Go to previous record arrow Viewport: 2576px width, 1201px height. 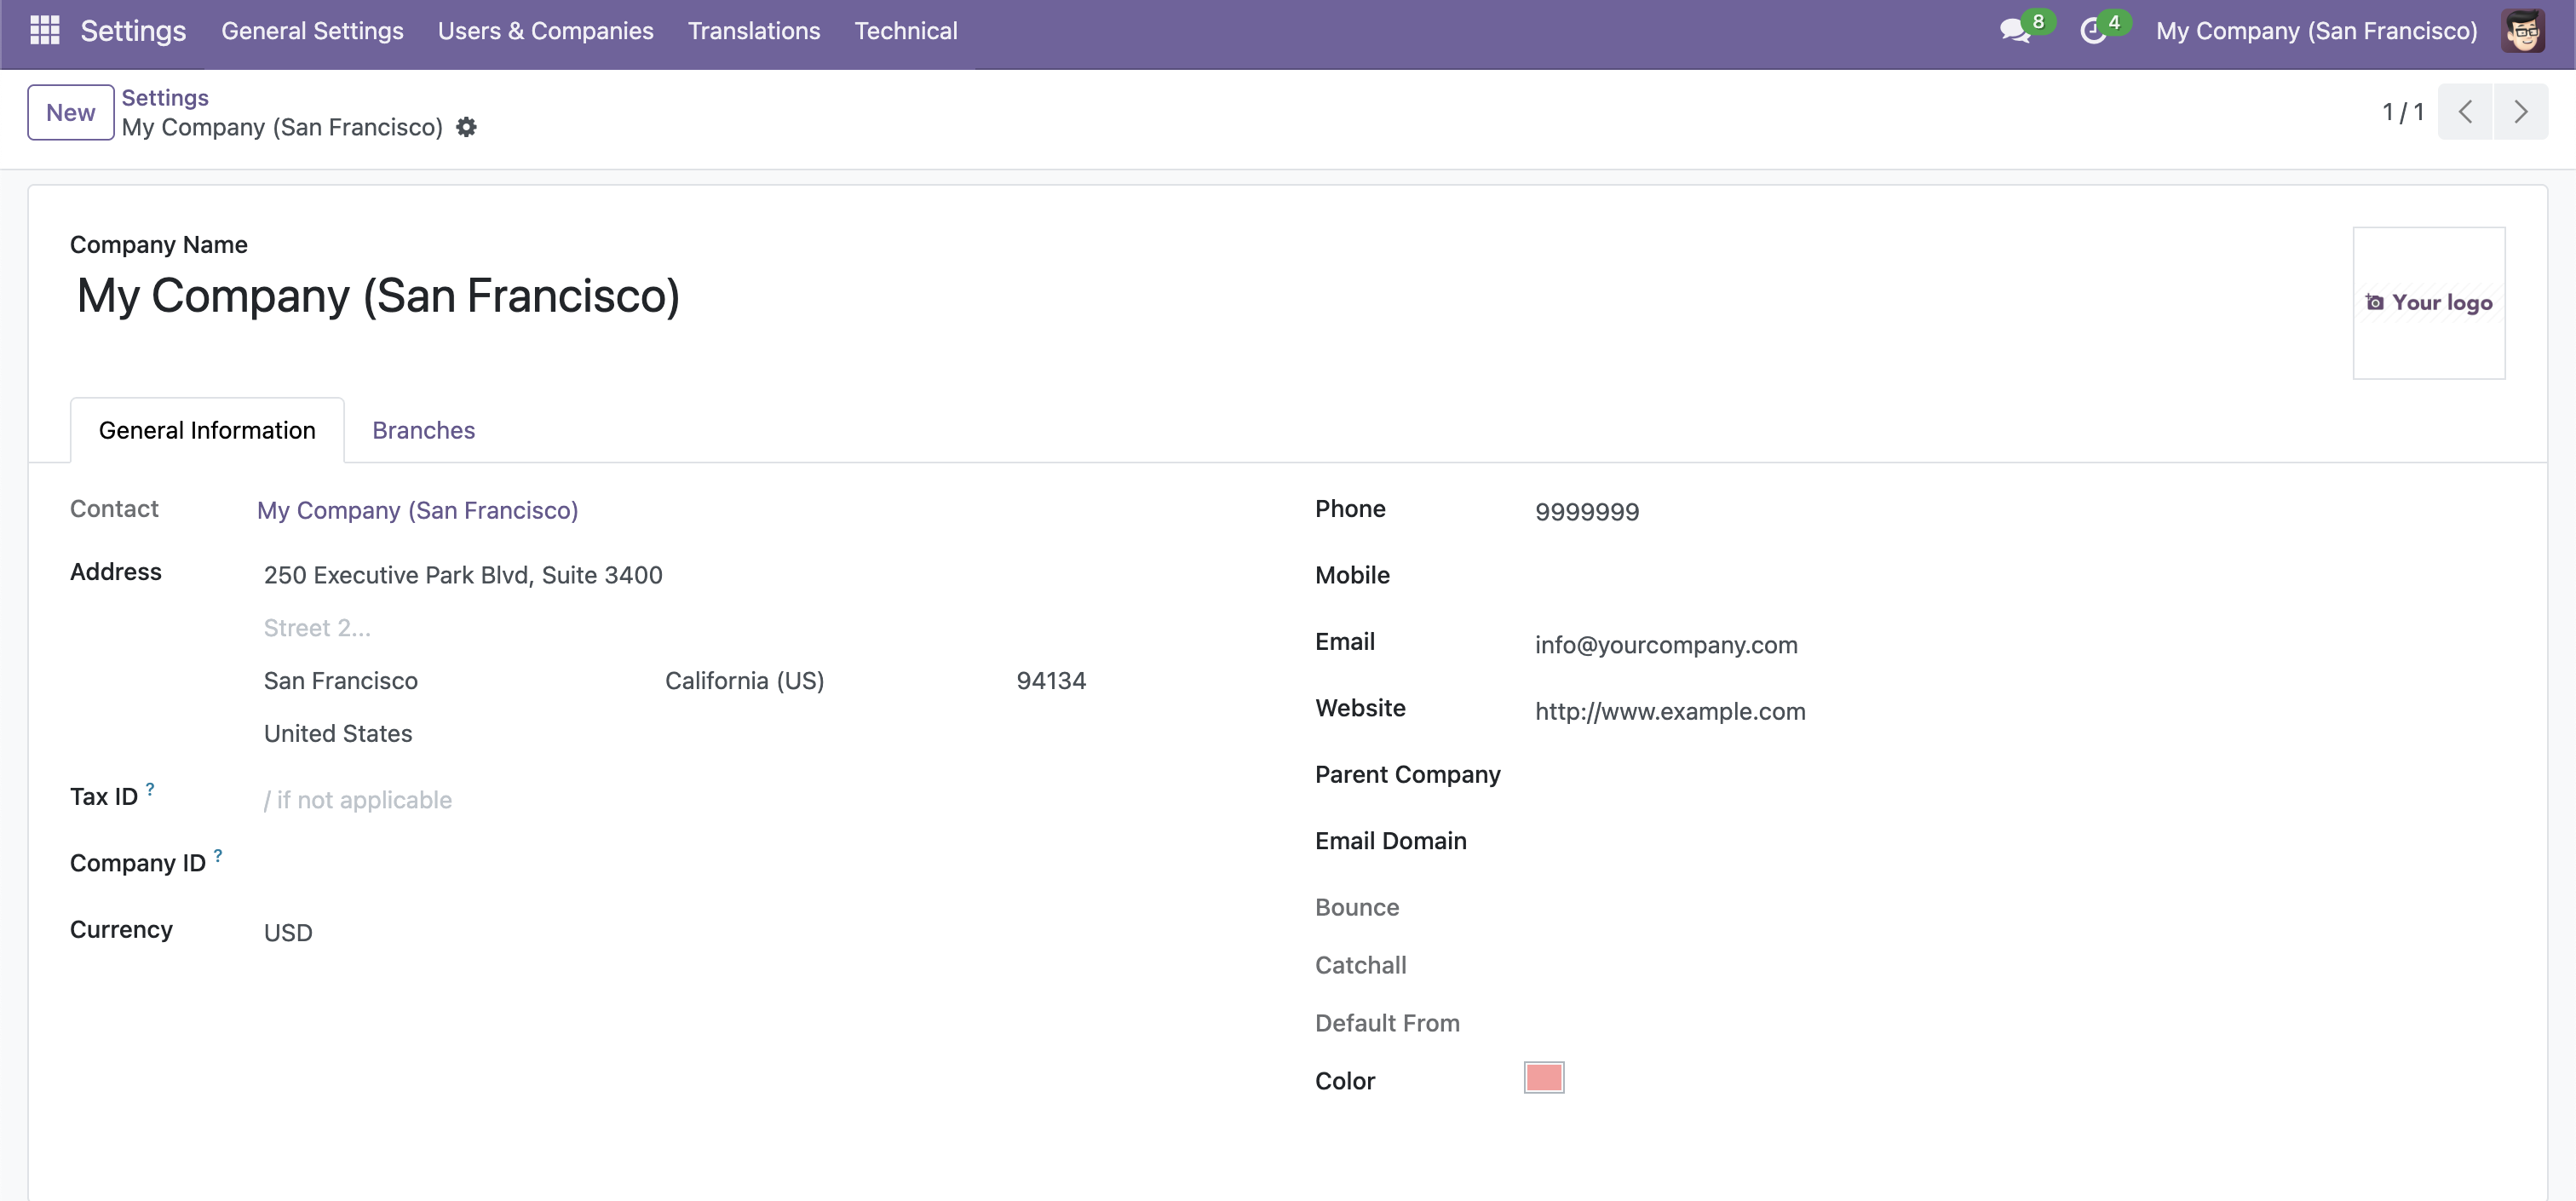coord(2465,111)
